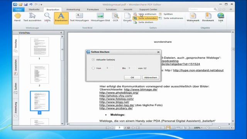This screenshot has height=139, width=247.
Task: Open the Lesezeichen side tab
Action: [x=16, y=67]
